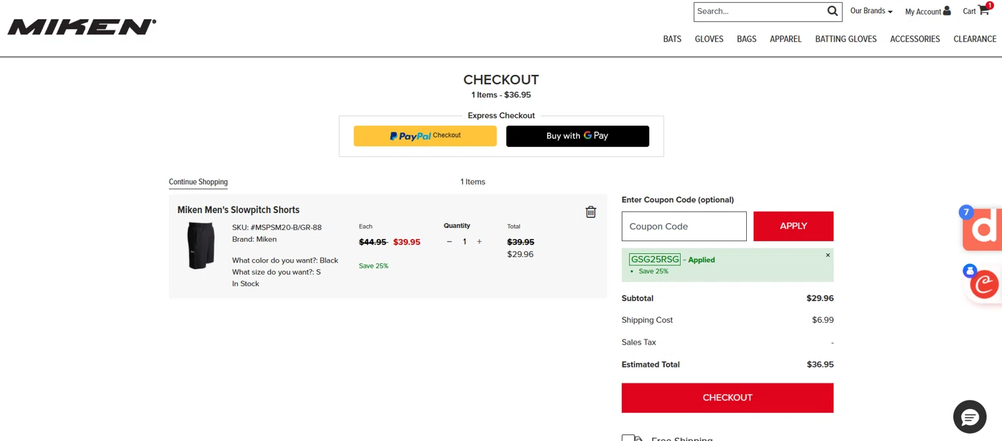Expand the Our Brands dropdown
The image size is (1002, 441).
871,11
